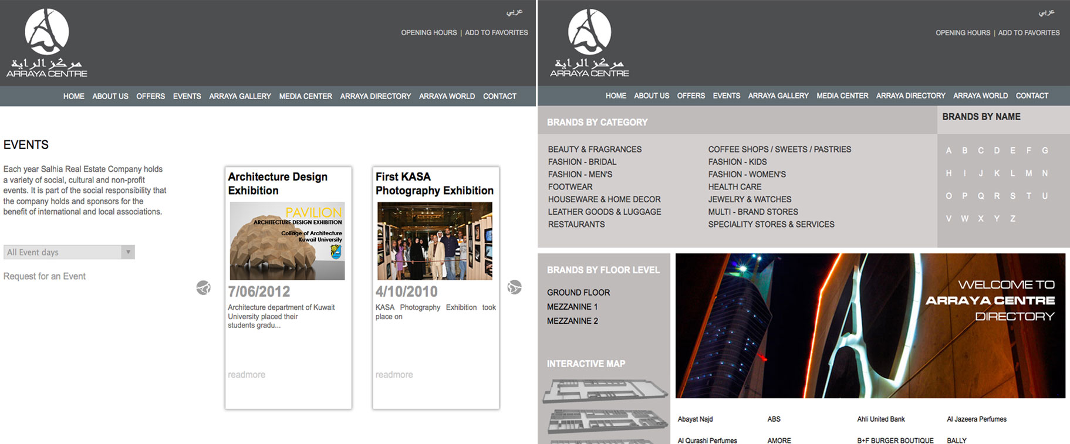Open Media Center in the Directory page navigation
Image resolution: width=1070 pixels, height=444 pixels.
[842, 96]
